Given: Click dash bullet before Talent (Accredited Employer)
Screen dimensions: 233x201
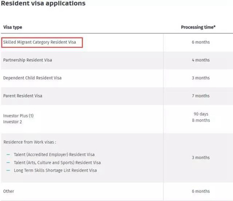Looking at the screenshot, I should pyautogui.click(x=8, y=154).
